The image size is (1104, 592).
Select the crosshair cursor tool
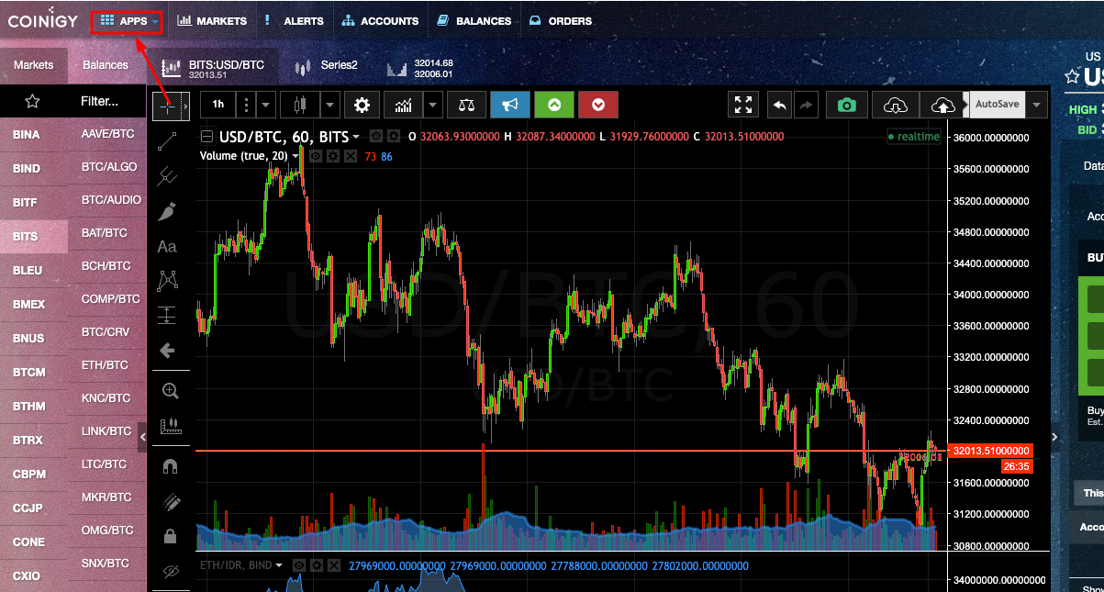click(167, 106)
